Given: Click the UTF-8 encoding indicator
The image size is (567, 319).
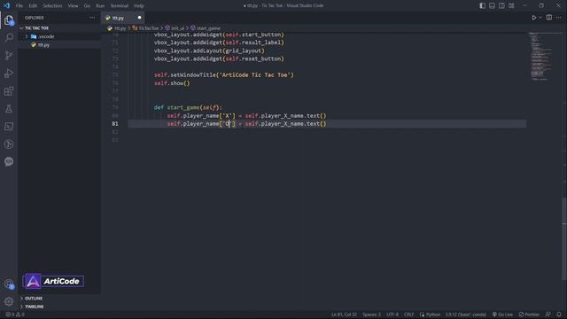Looking at the screenshot, I should [x=392, y=315].
